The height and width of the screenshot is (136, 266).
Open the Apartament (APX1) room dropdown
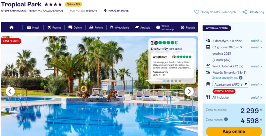231,84
